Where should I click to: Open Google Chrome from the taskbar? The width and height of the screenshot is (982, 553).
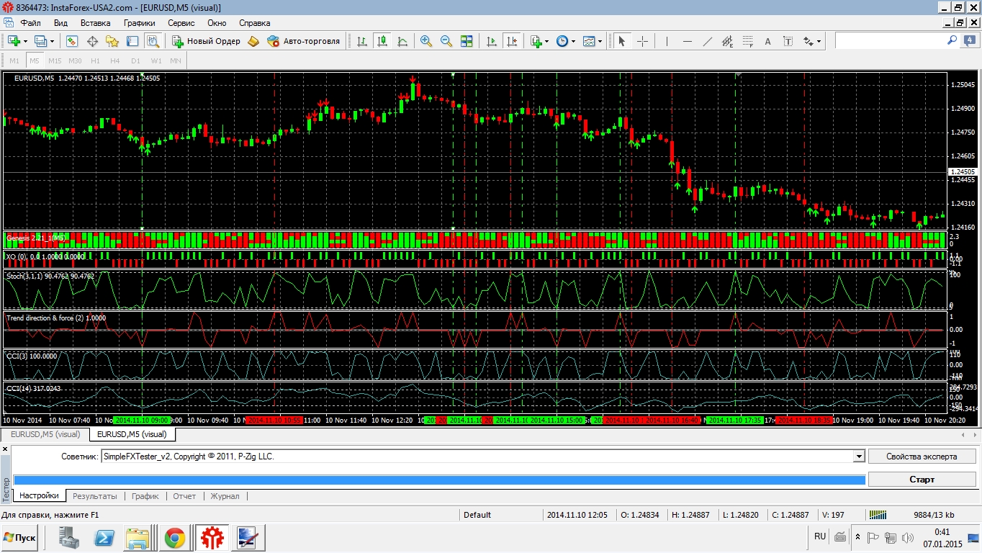coord(174,537)
